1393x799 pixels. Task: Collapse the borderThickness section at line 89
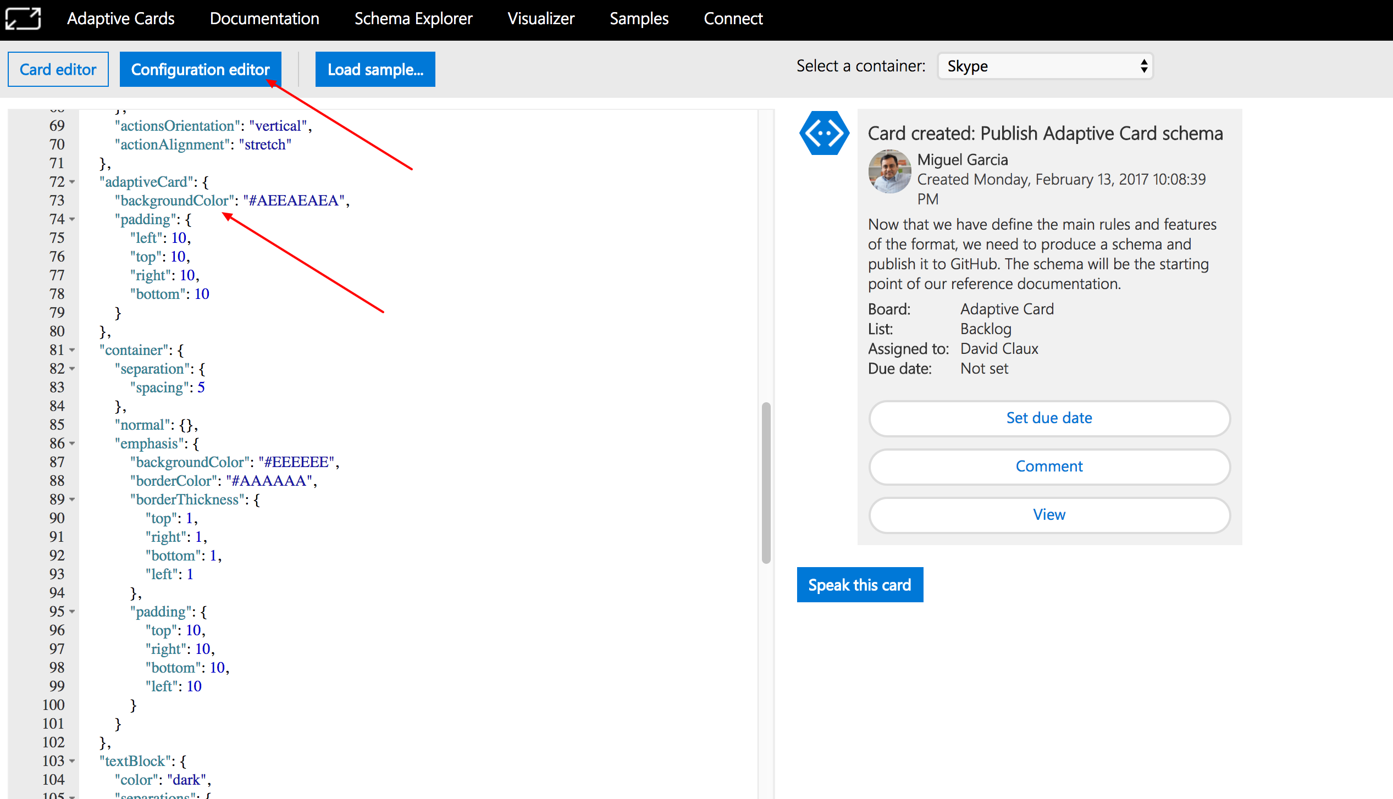point(71,500)
